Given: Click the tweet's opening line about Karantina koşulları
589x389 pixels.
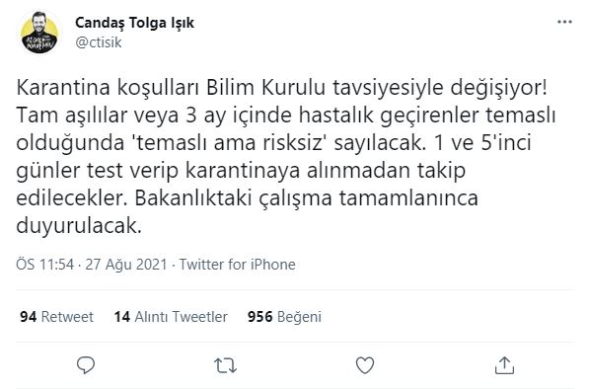Looking at the screenshot, I should [x=282, y=88].
